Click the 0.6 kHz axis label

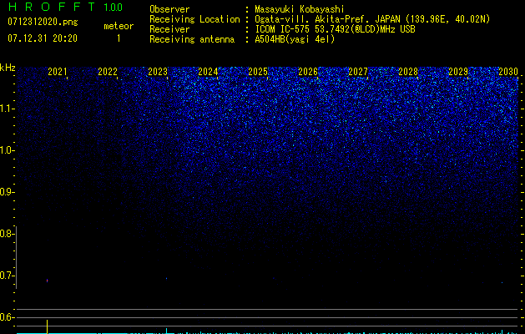[x=7, y=317]
